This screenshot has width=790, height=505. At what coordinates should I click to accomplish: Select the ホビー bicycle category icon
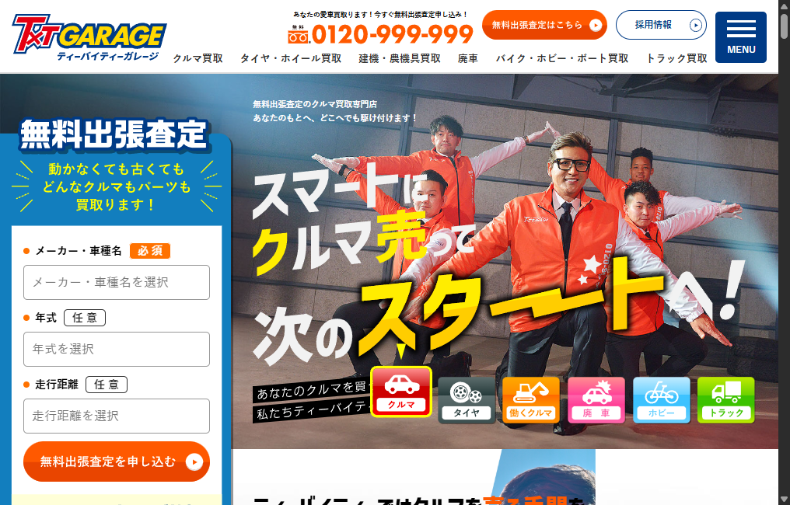[x=661, y=400]
